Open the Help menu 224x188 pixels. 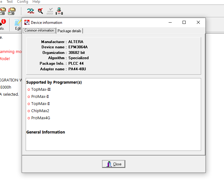(36, 2)
